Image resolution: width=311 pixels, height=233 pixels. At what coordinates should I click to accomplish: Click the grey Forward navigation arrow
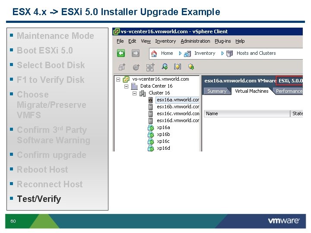coord(136,53)
